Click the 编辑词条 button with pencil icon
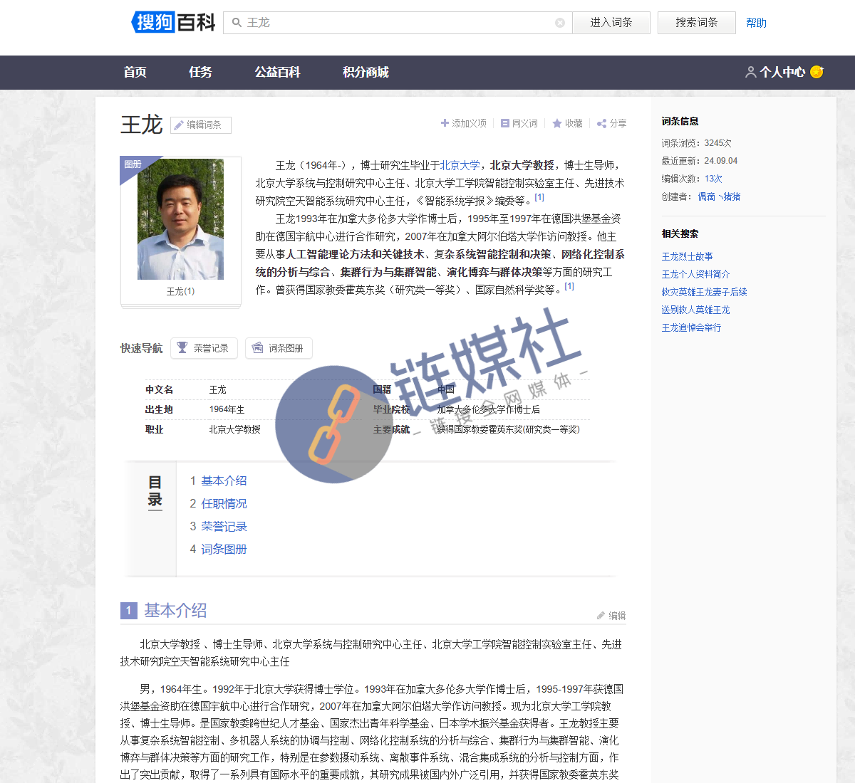The width and height of the screenshot is (855, 783). pos(200,125)
